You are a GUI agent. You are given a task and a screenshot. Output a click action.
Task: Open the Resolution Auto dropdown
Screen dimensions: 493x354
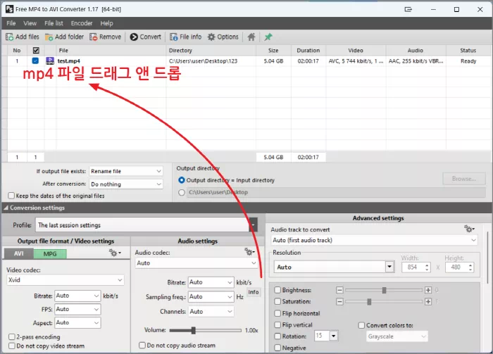point(389,267)
